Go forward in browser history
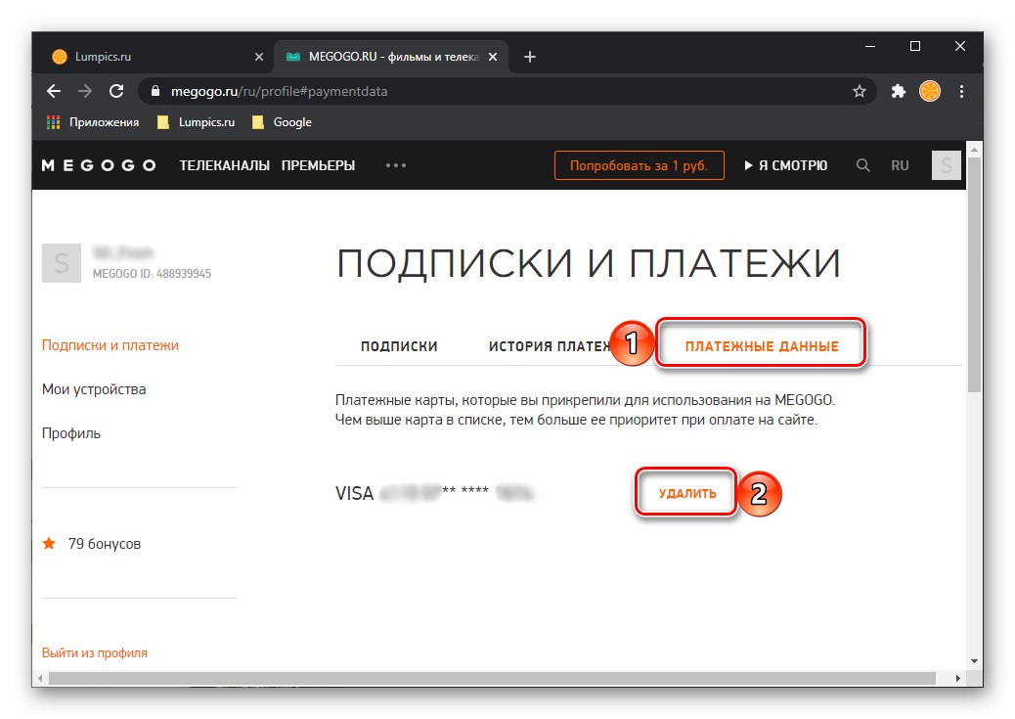Image resolution: width=1015 pixels, height=719 pixels. tap(85, 91)
